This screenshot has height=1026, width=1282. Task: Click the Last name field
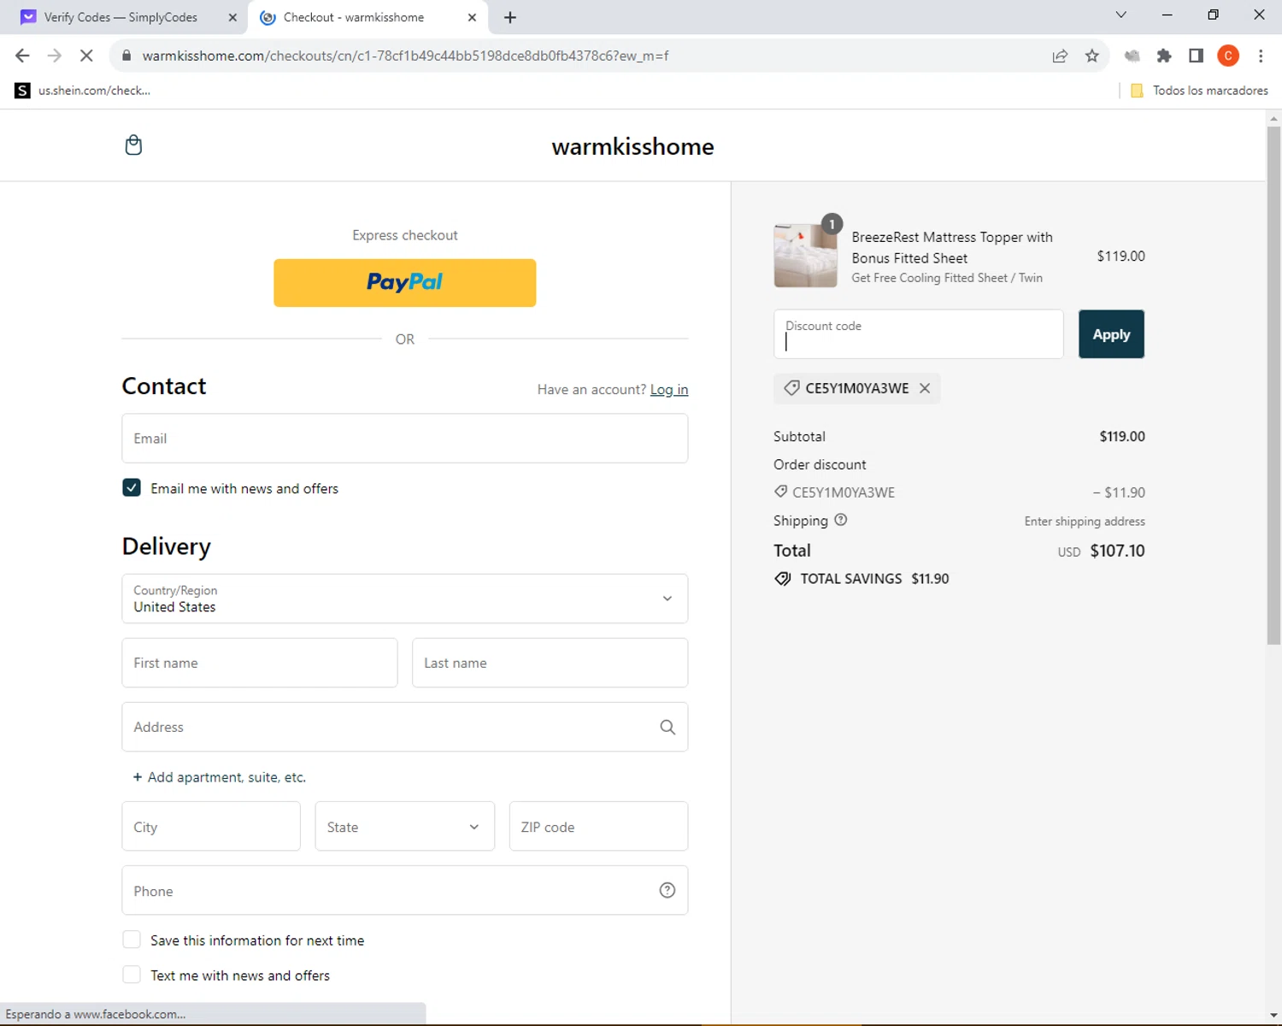(x=550, y=663)
